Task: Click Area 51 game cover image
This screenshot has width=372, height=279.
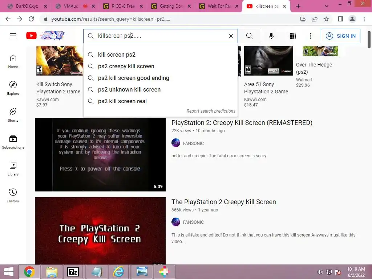Action: coord(268,61)
